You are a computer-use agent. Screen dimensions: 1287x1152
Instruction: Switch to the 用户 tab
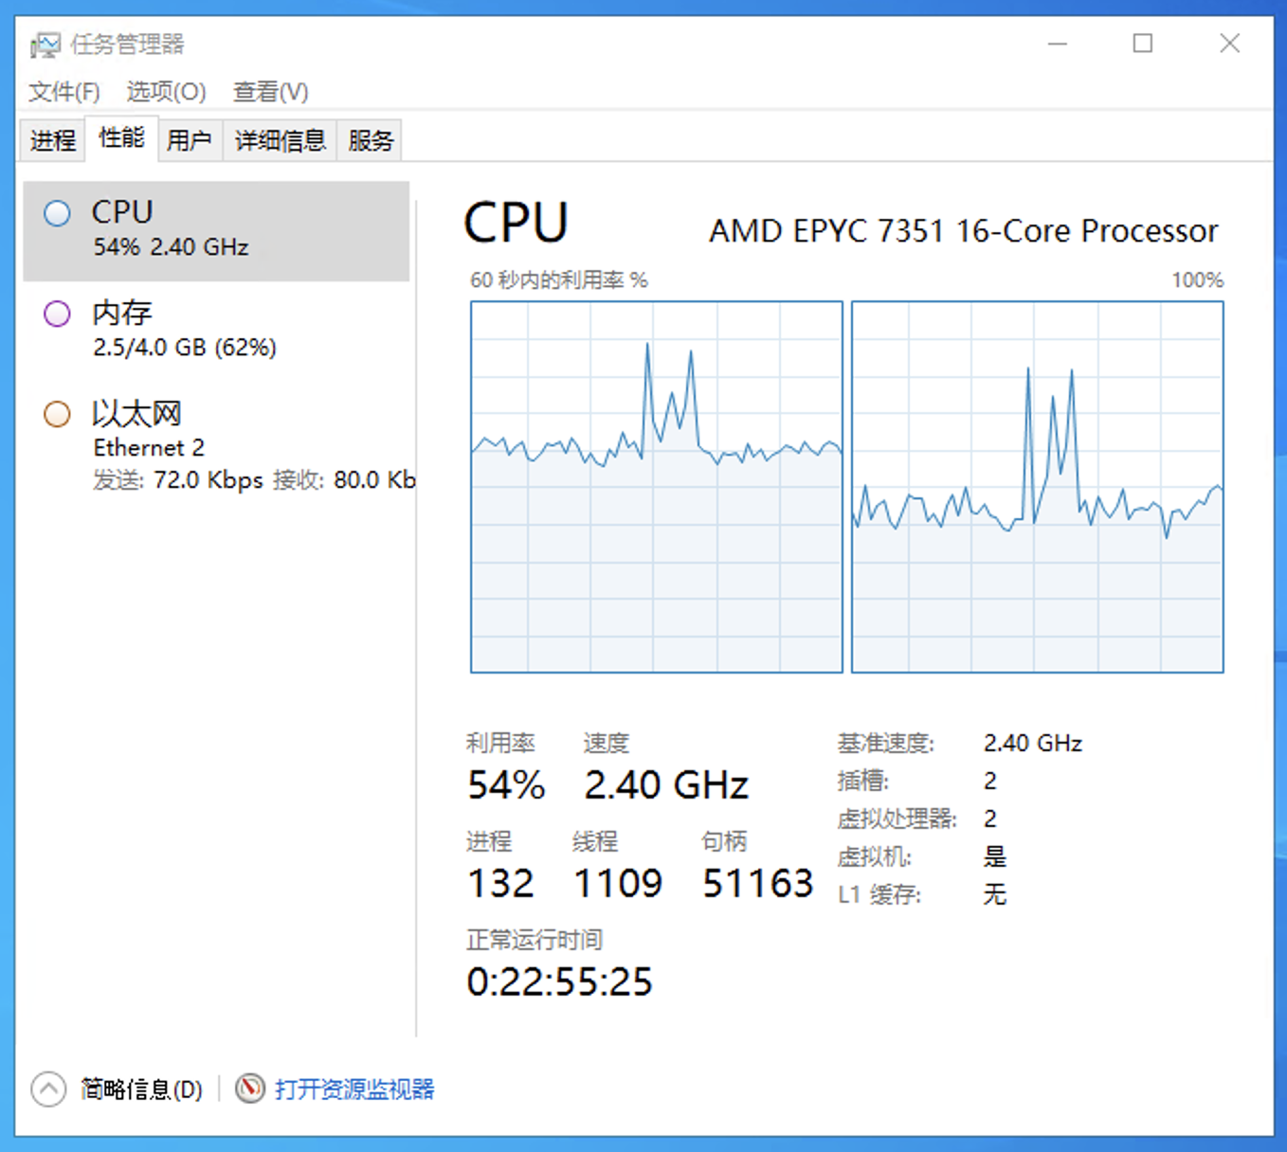(x=190, y=141)
